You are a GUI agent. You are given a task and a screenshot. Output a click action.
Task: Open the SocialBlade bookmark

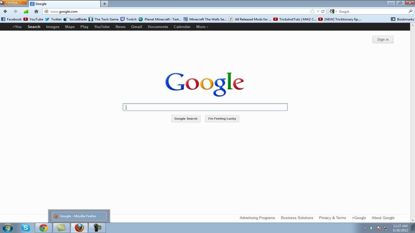point(75,19)
